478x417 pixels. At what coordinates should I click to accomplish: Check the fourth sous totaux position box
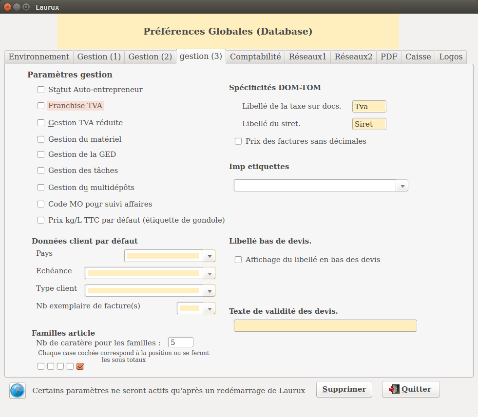click(70, 366)
